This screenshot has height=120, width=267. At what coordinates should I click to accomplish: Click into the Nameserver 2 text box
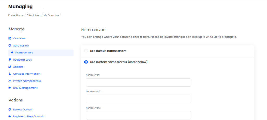[x=138, y=99]
